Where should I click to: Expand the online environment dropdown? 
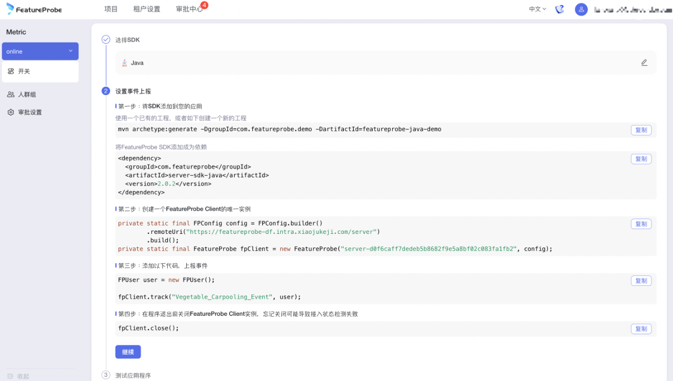tap(40, 52)
